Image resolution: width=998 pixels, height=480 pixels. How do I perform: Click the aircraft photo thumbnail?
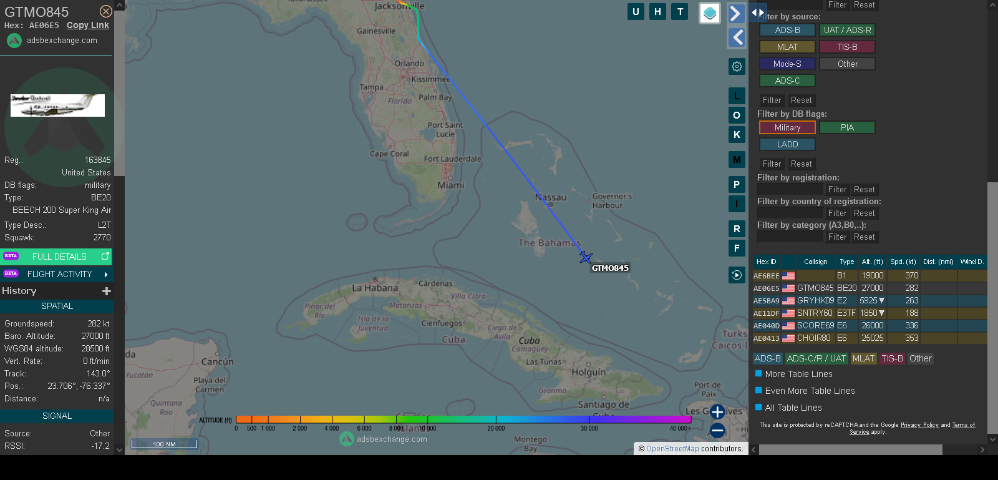tap(57, 105)
